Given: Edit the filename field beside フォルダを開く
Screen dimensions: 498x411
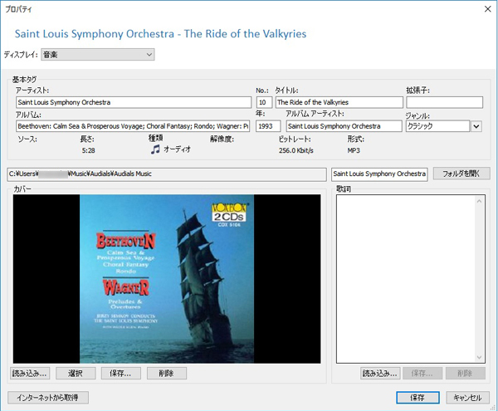Looking at the screenshot, I should (x=379, y=174).
